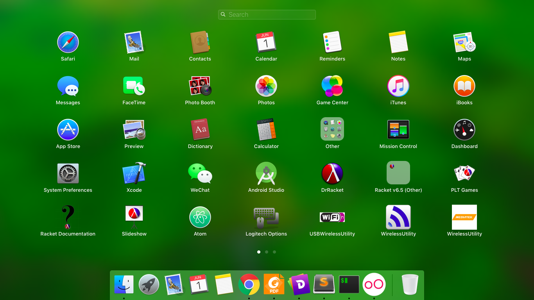
Task: Launch Calculator
Action: coord(266,130)
